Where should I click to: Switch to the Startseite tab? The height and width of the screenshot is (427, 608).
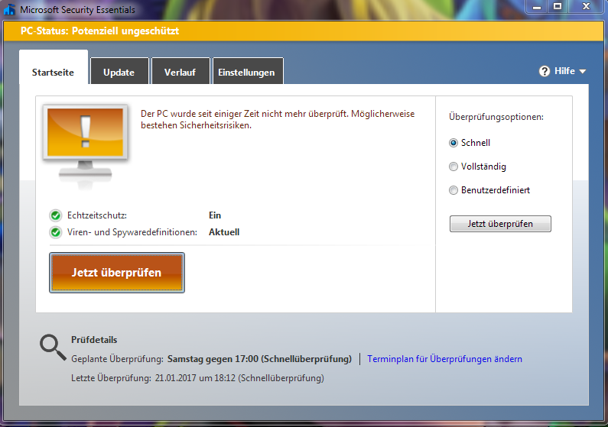tap(53, 66)
